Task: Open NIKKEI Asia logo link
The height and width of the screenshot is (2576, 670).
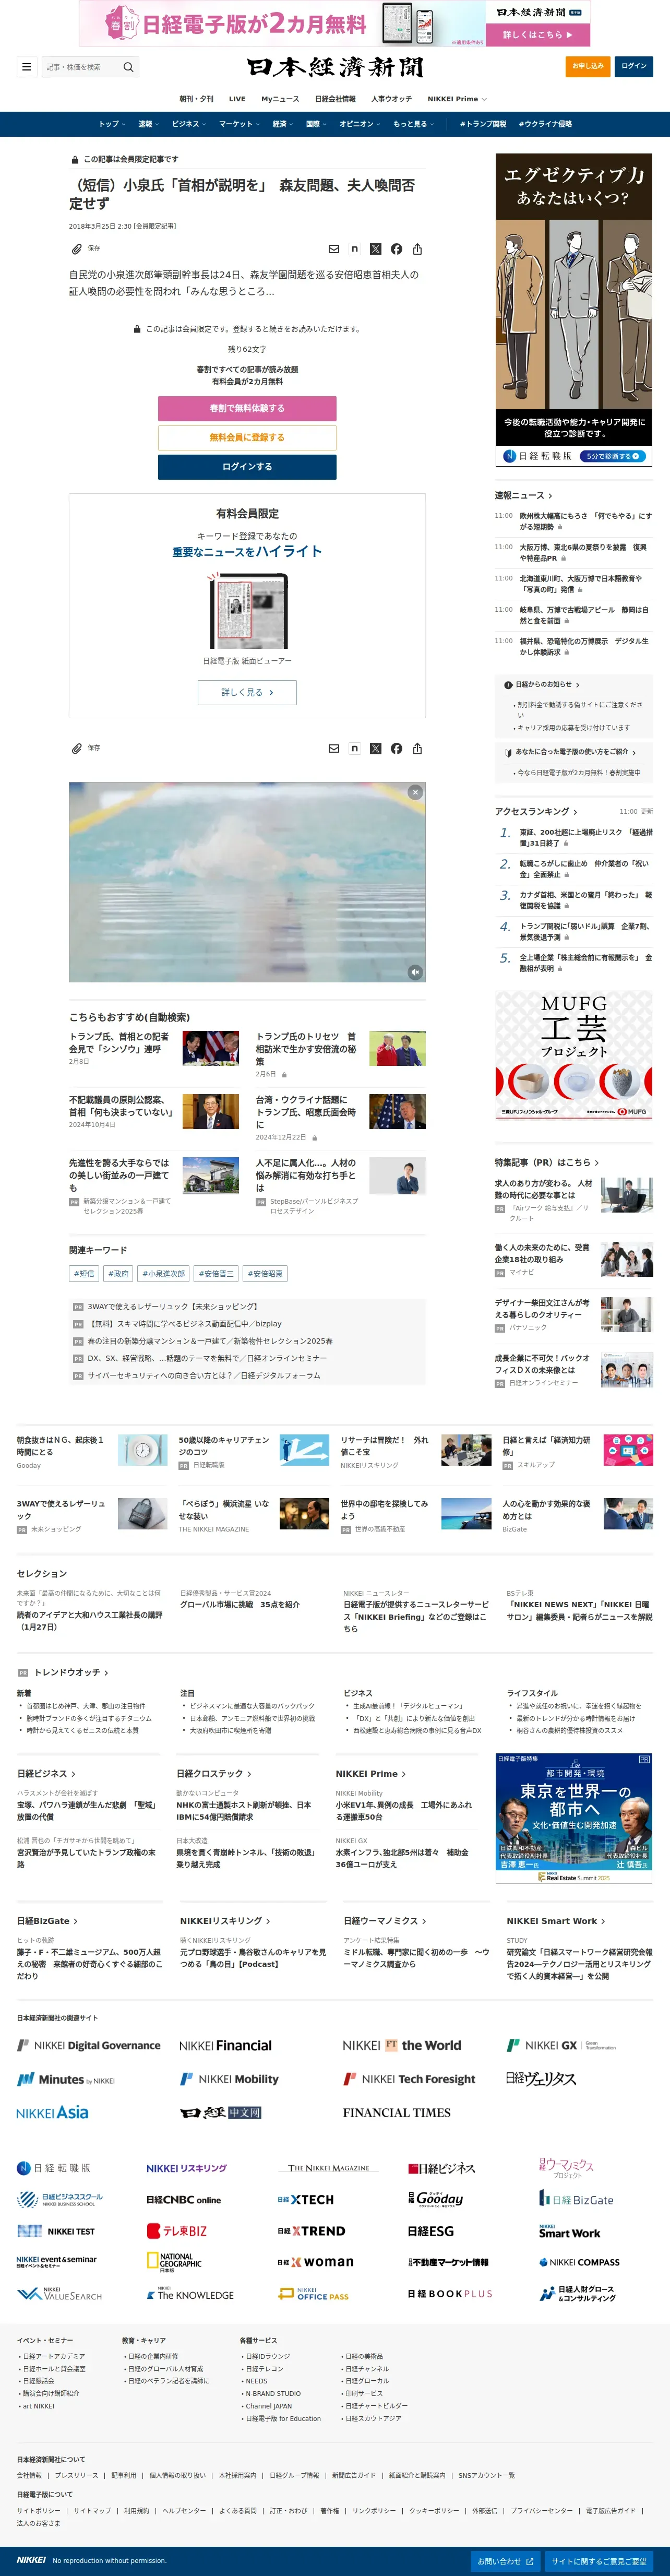Action: [52, 2112]
